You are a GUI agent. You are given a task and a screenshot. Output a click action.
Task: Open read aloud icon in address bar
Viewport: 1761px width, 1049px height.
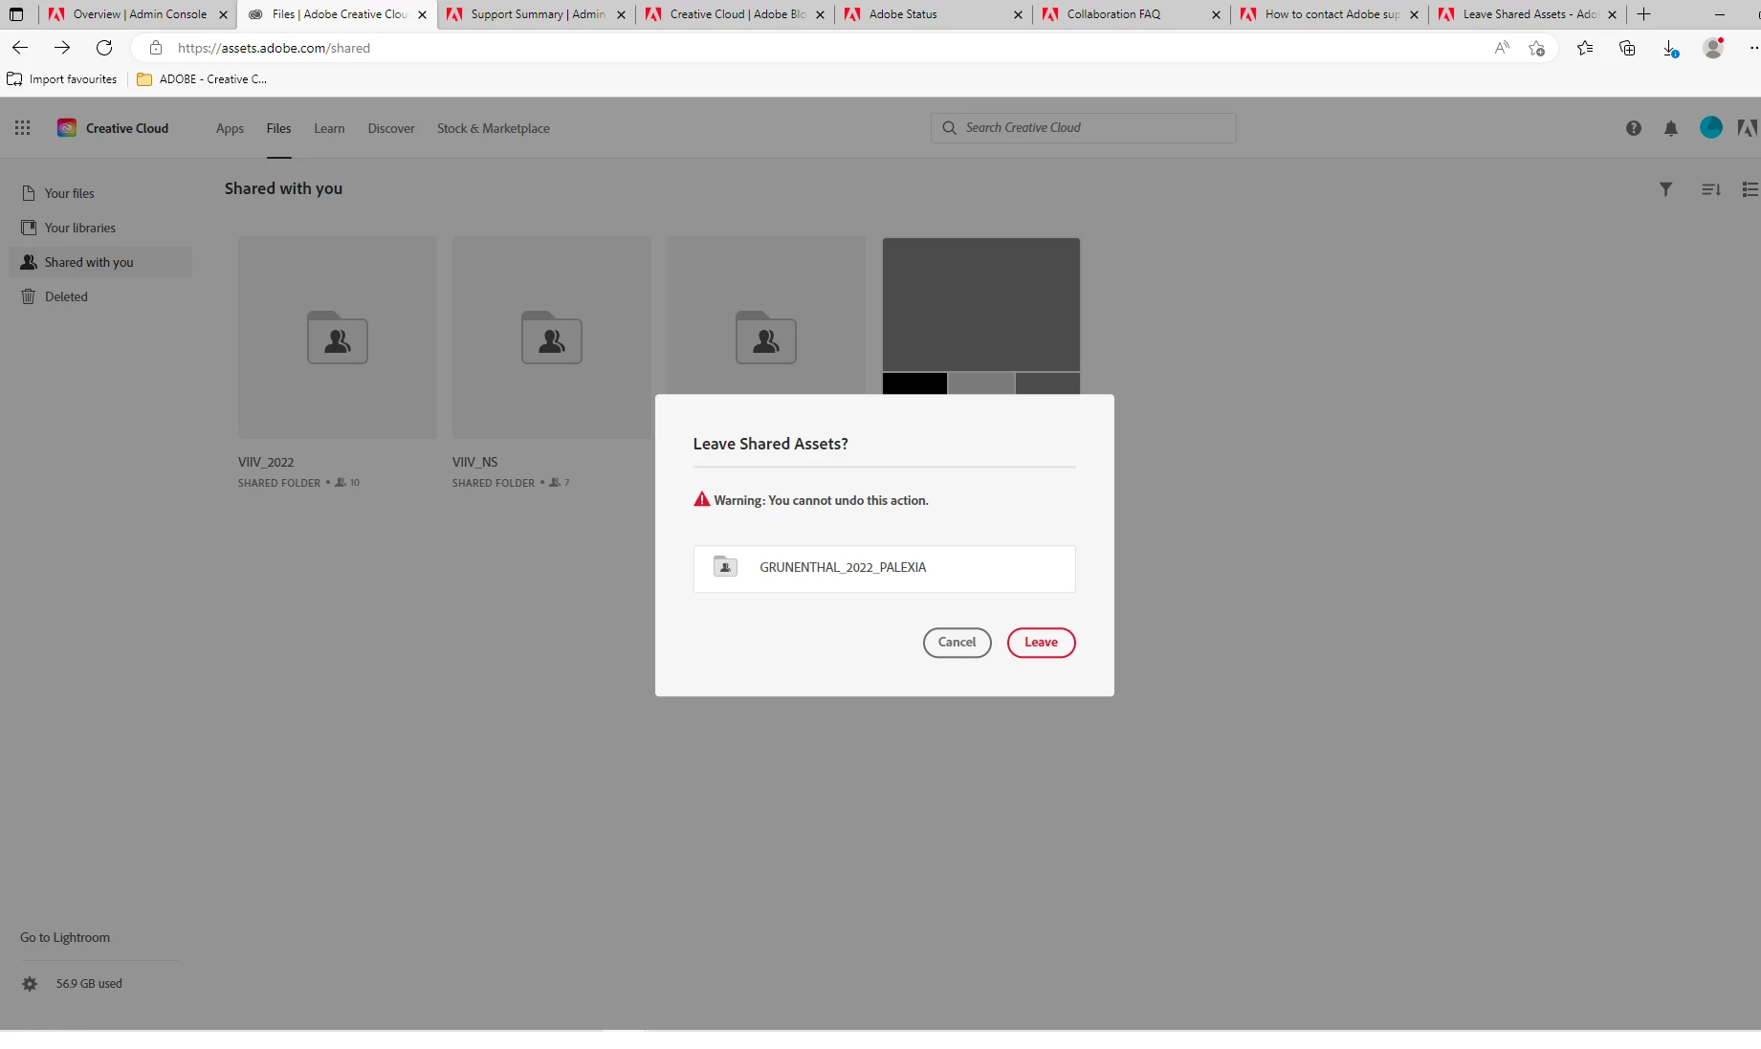pos(1502,48)
